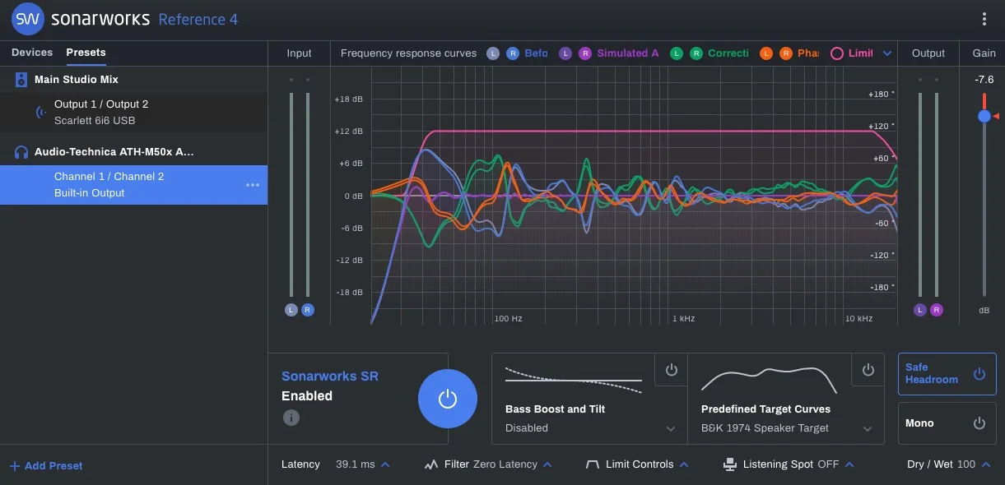Toggle Mono power button
Screen dimensions: 1005x485
pyautogui.click(x=979, y=423)
